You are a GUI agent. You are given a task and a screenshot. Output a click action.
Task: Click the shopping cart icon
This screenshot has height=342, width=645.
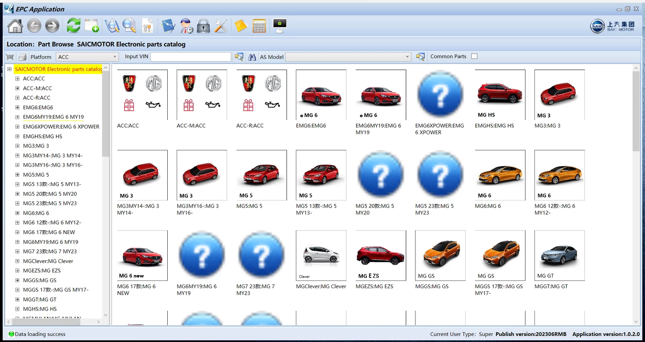(x=10, y=57)
